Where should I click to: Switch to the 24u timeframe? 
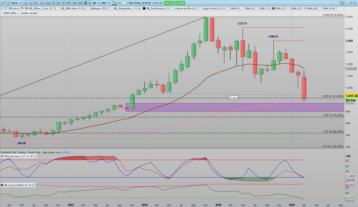[x=48, y=3]
